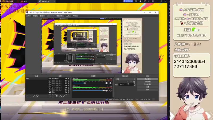Unlock the 游戏捕获 2 source

tap(69, 79)
